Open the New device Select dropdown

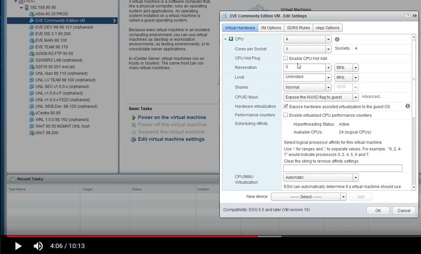(343, 197)
